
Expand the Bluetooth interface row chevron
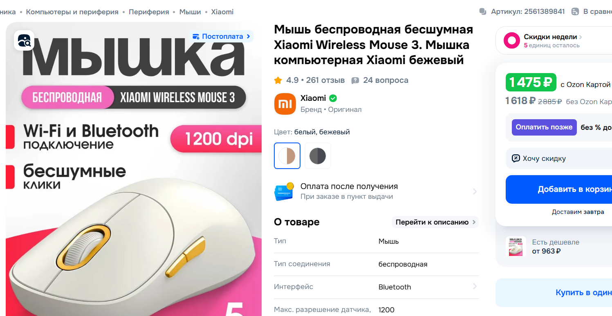[x=475, y=287]
